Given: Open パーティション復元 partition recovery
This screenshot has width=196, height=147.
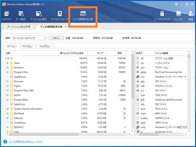Looking at the screenshot, I should tap(39, 16).
